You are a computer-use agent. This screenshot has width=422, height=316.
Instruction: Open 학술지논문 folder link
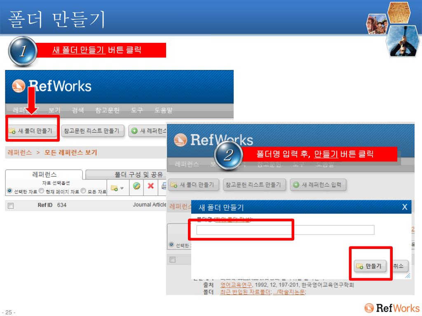coord(289,292)
